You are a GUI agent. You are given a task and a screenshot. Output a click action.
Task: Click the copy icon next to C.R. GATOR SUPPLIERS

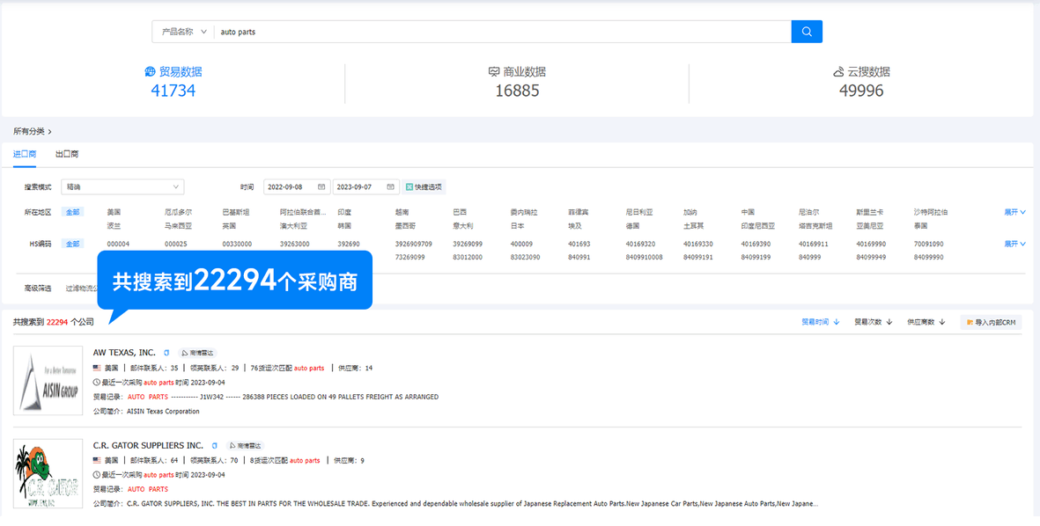pos(213,445)
